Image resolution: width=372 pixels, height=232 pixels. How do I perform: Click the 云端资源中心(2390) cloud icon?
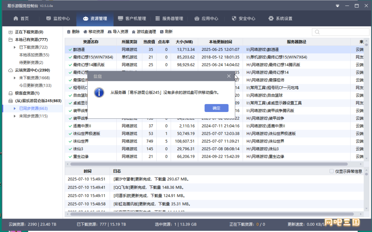click(x=10, y=70)
